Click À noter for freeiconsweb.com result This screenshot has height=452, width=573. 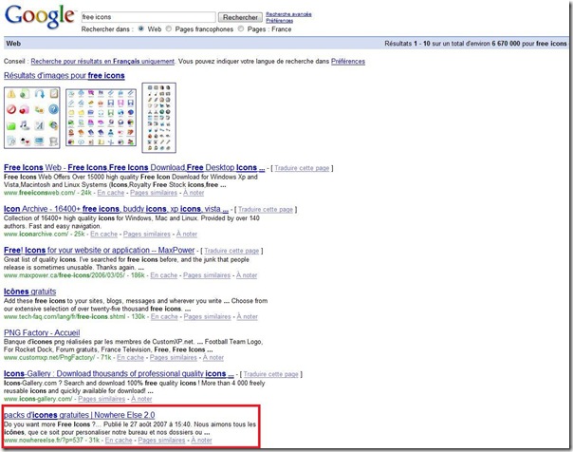click(x=194, y=193)
